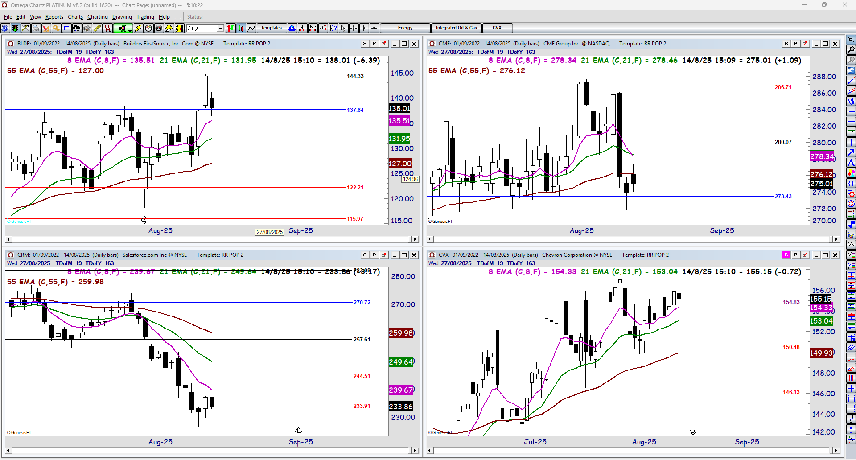This screenshot has width=856, height=460.
Task: Click the popout button on BLDR chart
Action: pos(383,44)
